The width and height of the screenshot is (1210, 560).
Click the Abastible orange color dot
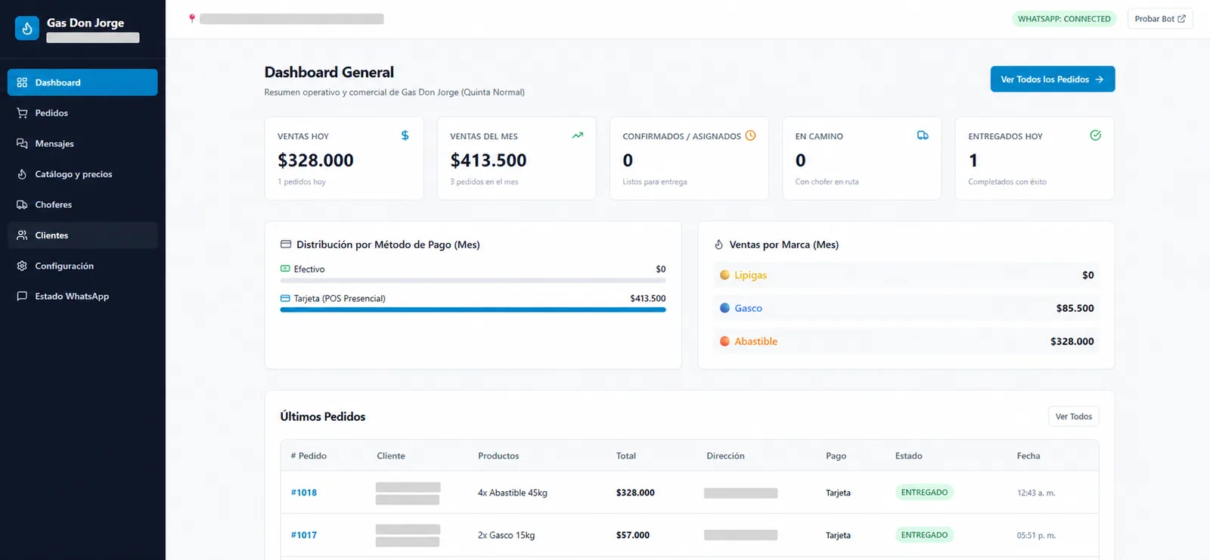[x=724, y=341]
